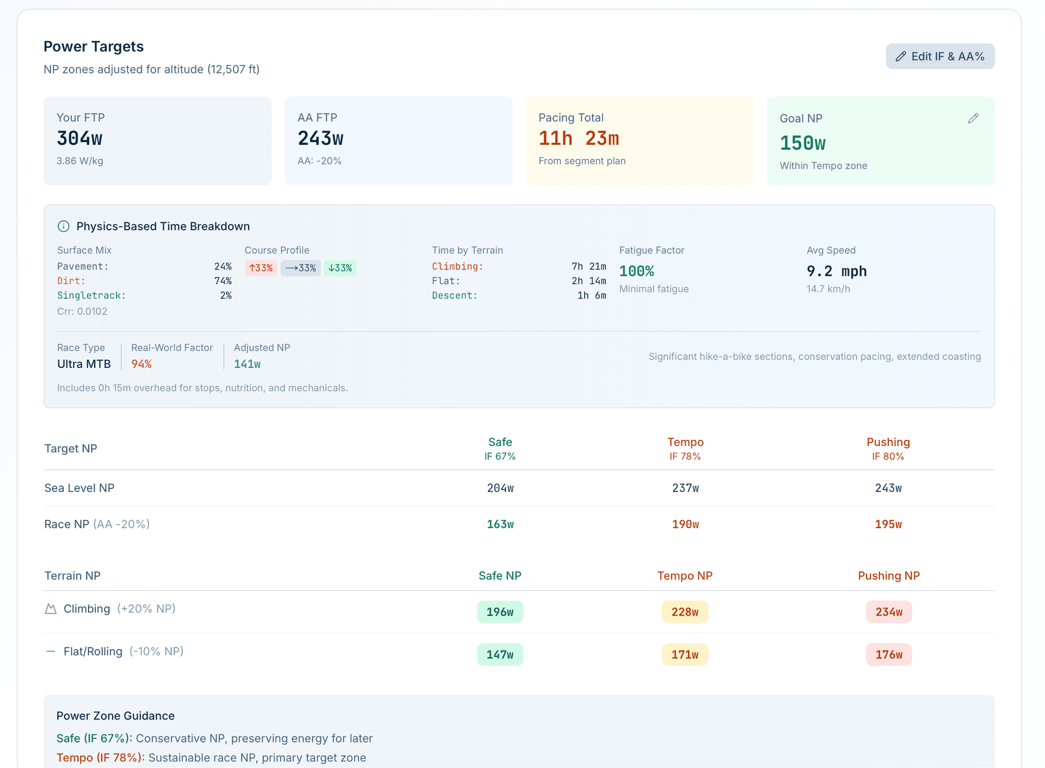Viewport: 1045px width, 768px height.
Task: Click the mountain icon next to Climbing
Action: click(x=51, y=609)
